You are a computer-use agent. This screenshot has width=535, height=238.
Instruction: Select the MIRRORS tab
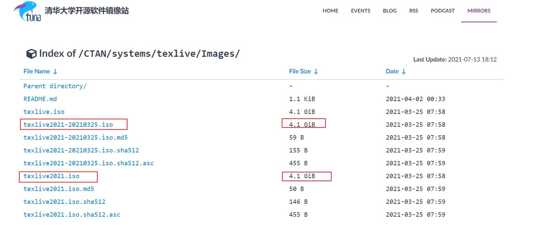479,11
